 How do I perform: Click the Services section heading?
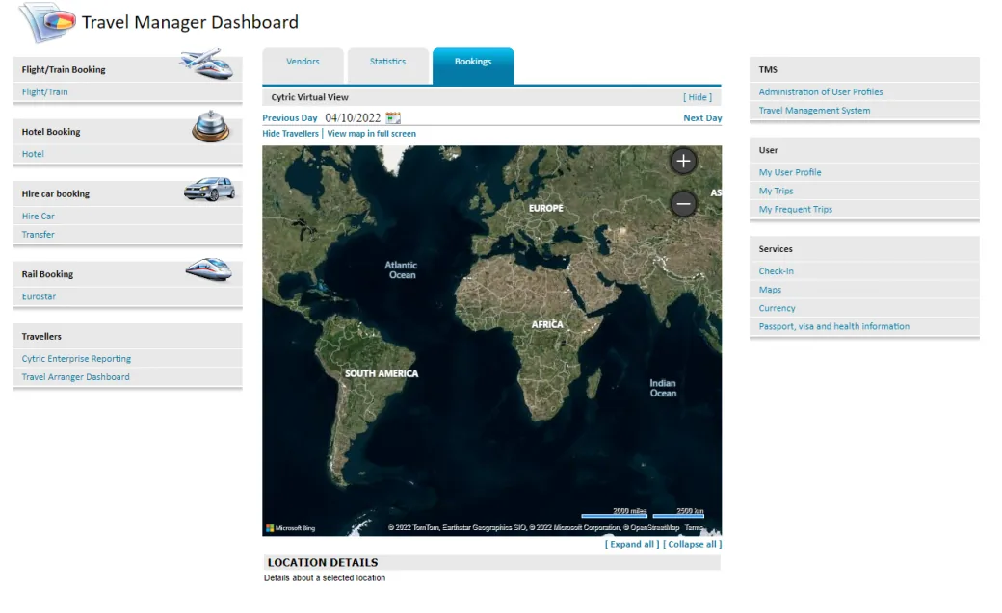click(776, 249)
